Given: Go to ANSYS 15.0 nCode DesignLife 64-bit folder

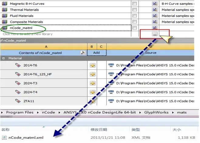Looking at the screenshot, I should (100, 112).
